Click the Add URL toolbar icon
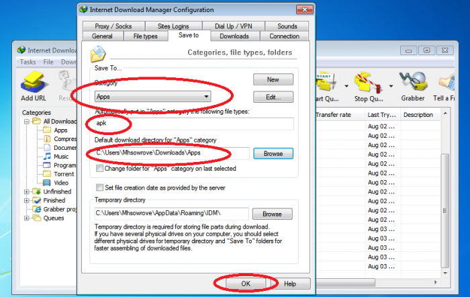Screen dimensions: 470x297 point(34,85)
